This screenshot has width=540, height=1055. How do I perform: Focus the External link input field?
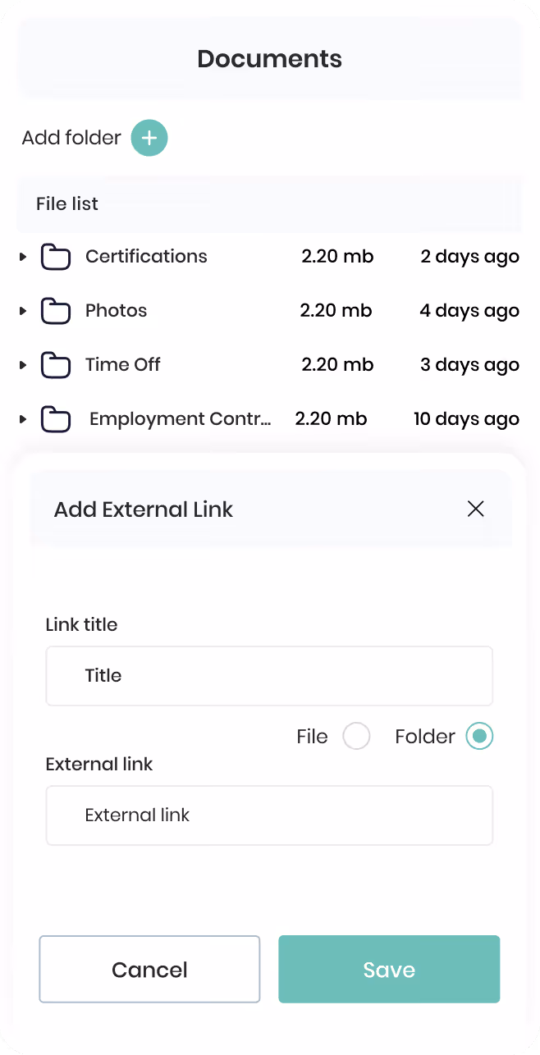click(x=269, y=815)
